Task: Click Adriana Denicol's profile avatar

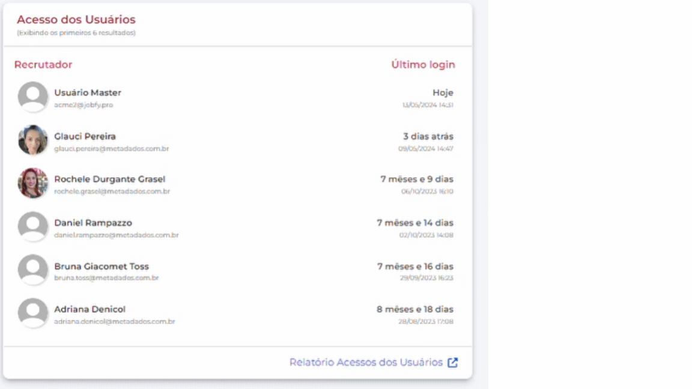Action: click(x=33, y=313)
